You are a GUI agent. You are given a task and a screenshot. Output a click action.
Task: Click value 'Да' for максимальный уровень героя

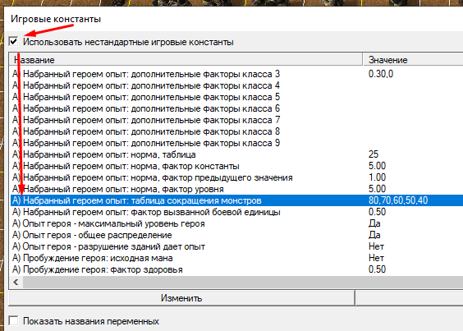point(374,223)
